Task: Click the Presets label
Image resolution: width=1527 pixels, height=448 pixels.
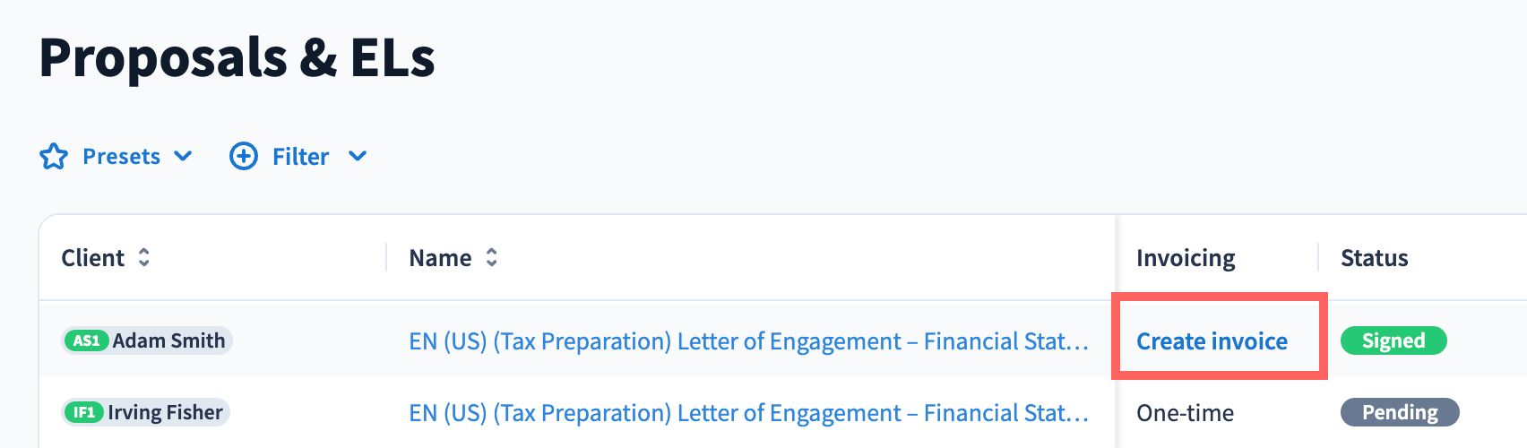Action: (121, 157)
